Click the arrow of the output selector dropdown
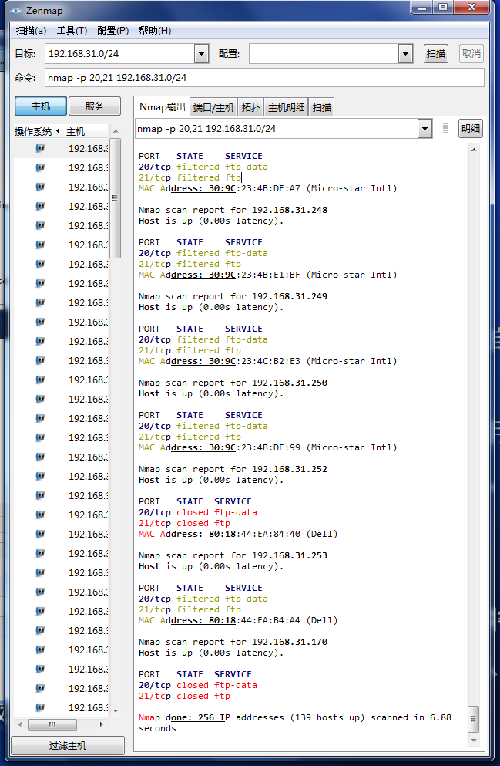This screenshot has height=766, width=500. click(424, 129)
